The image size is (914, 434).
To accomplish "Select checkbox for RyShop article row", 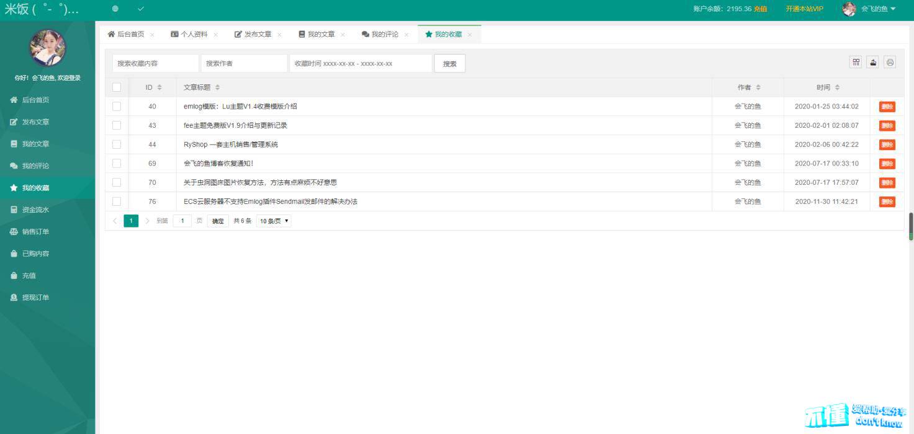I will [117, 144].
